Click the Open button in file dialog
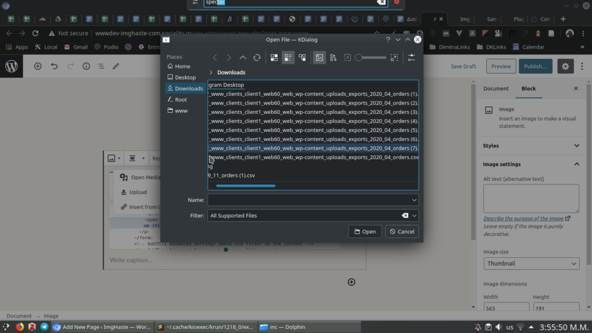 click(x=365, y=231)
